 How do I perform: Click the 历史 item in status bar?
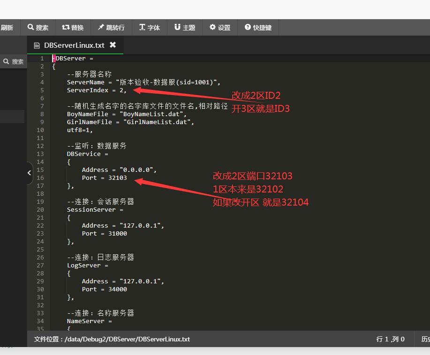pos(425,339)
